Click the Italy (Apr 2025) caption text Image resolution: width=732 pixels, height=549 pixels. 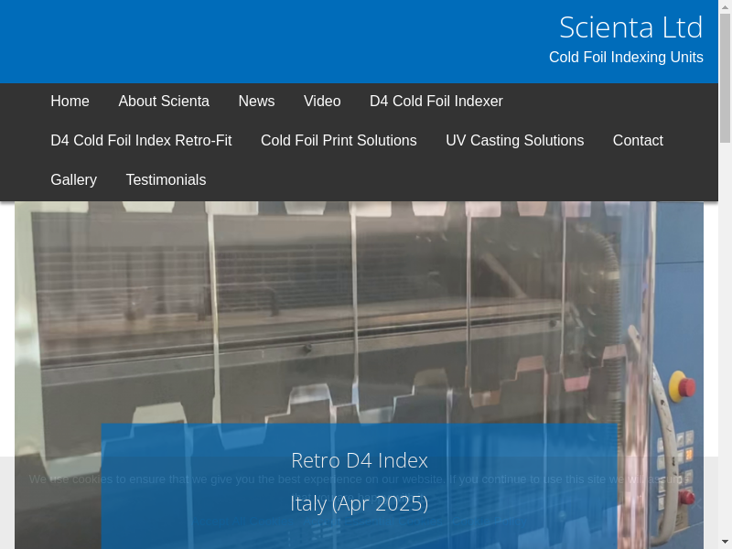pyautogui.click(x=359, y=503)
